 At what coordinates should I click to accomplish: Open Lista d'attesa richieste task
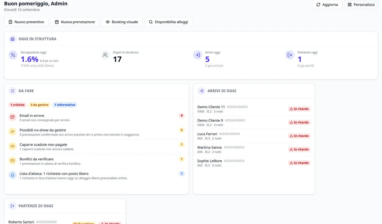(96, 176)
